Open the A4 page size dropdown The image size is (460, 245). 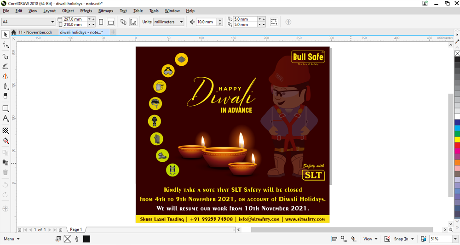[52, 22]
